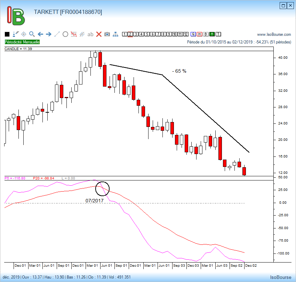296x282 pixels.
Task: Open the chart style brush tool
Action: (16, 34)
